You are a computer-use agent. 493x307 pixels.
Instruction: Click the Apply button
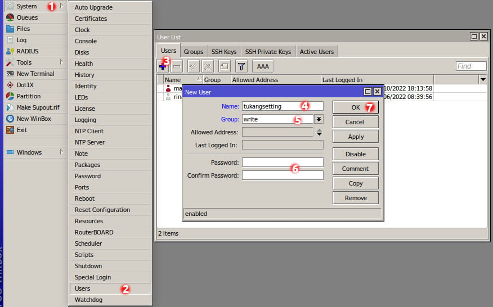tap(355, 137)
